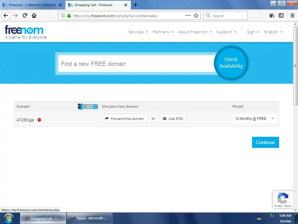Toggle the sidebar view icon
This screenshot has height=224, width=298.
tap(281, 16)
